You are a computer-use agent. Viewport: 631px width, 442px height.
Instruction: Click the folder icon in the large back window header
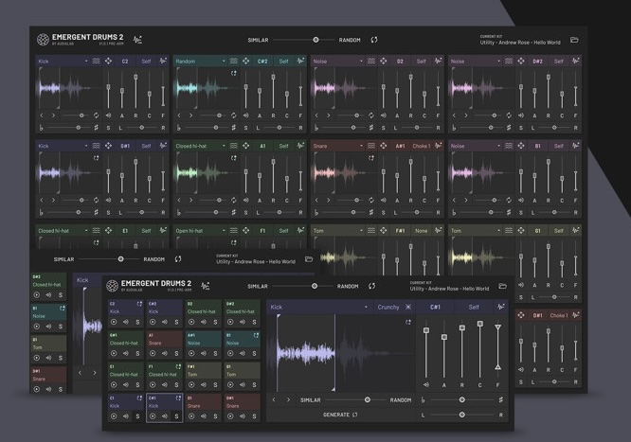tap(574, 40)
